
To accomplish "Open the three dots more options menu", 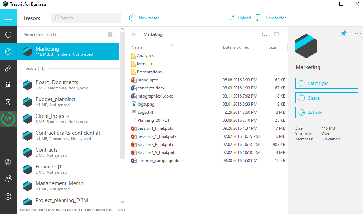I will point(358,34).
